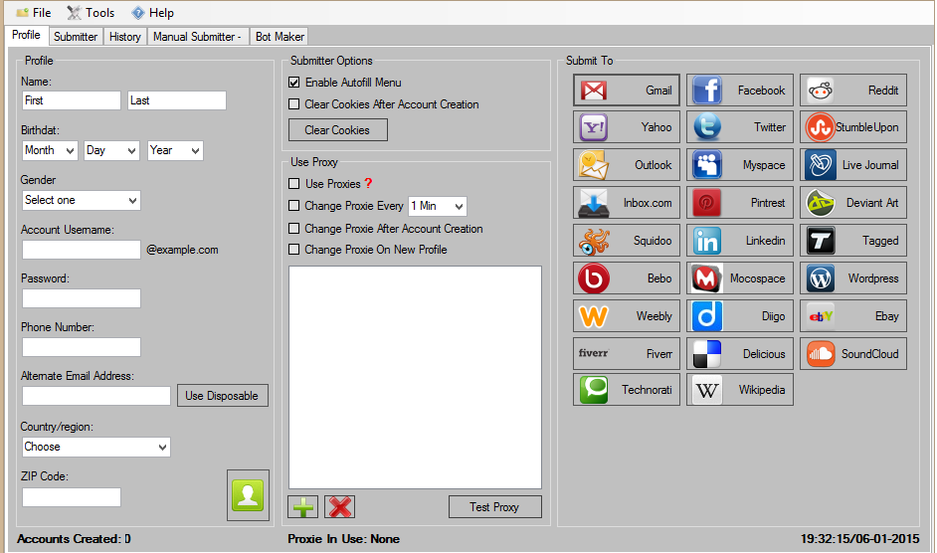Click the Phone Number field
937x553 pixels.
[82, 347]
